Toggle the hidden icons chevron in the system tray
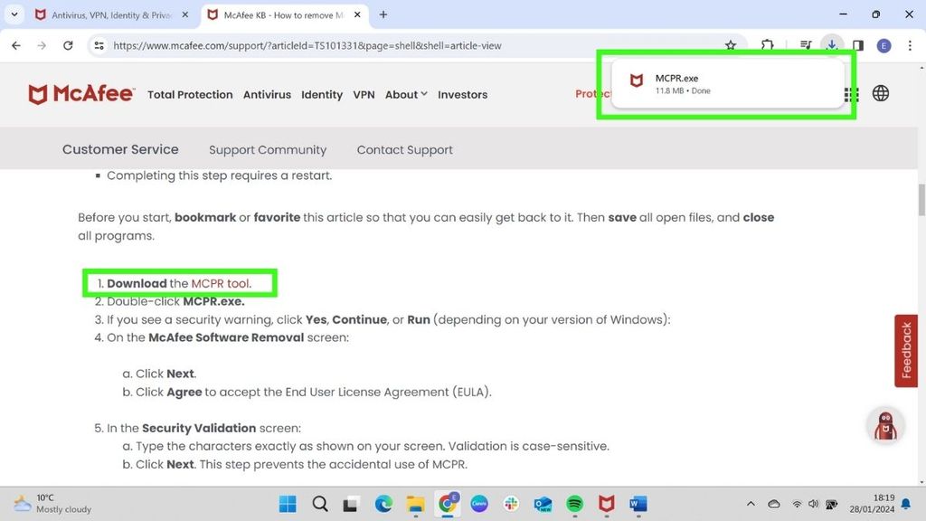Viewport: 926px width, 521px height. 751,504
